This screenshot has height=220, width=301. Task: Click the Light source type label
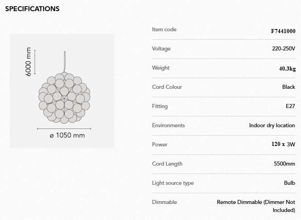pyautogui.click(x=173, y=183)
